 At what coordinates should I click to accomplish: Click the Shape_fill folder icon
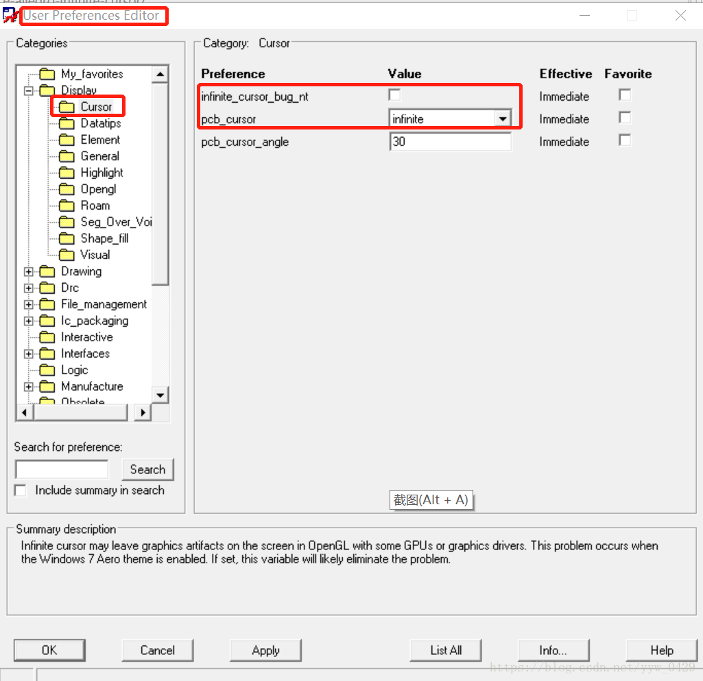[67, 238]
